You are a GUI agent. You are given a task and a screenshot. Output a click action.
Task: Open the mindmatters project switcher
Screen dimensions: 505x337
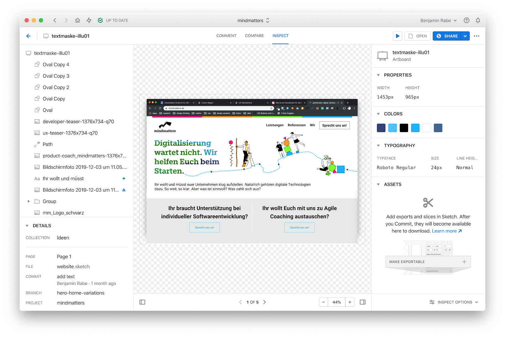(x=253, y=21)
